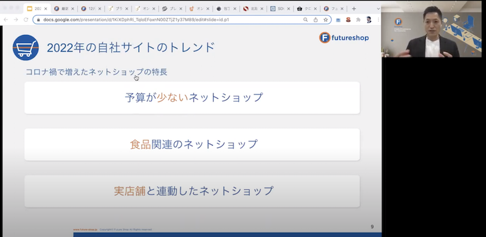
Task: Click the futureshop logo on the slide
Action: tap(344, 38)
